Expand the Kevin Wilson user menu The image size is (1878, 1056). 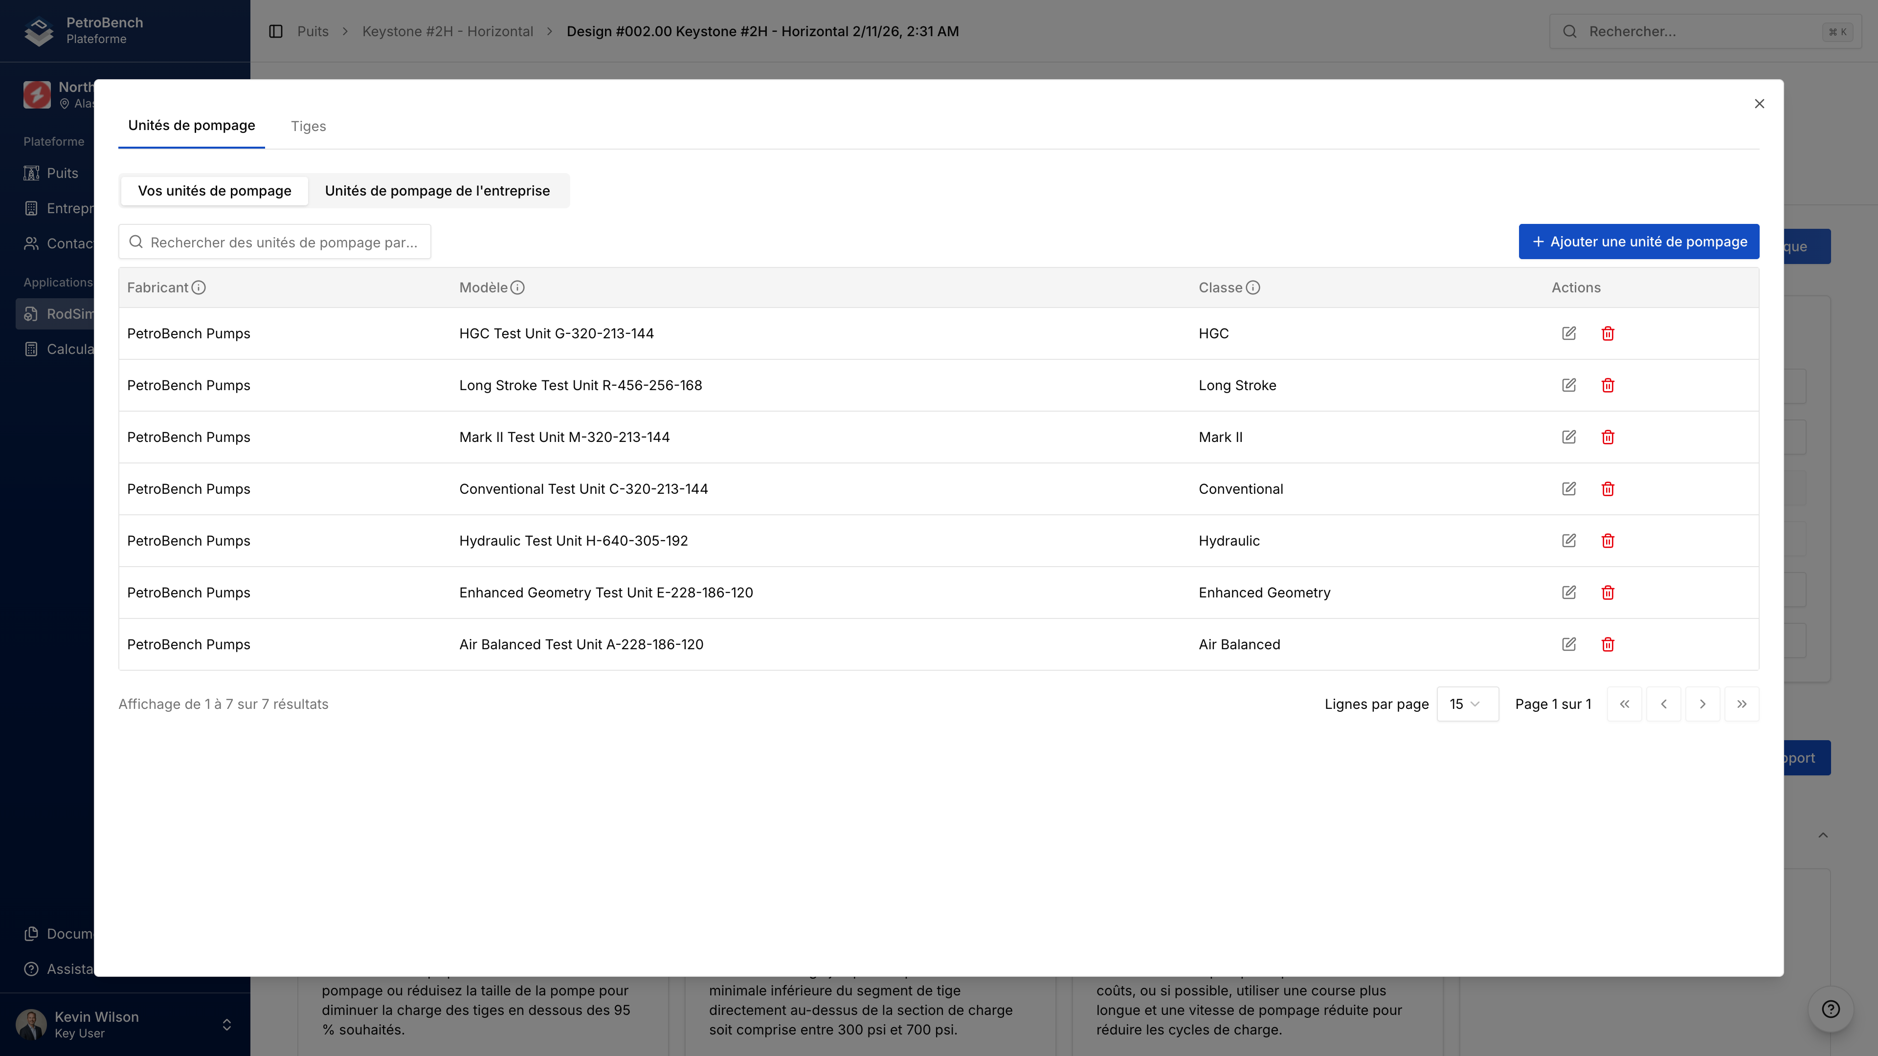pos(227,1024)
